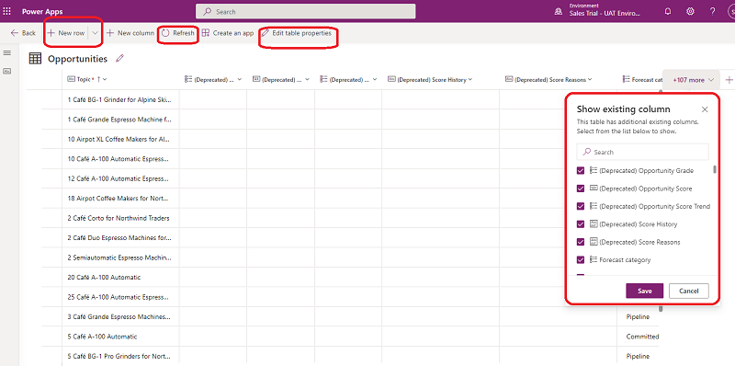
Task: Click the pencil icon beside Opportunities
Action: [x=120, y=58]
